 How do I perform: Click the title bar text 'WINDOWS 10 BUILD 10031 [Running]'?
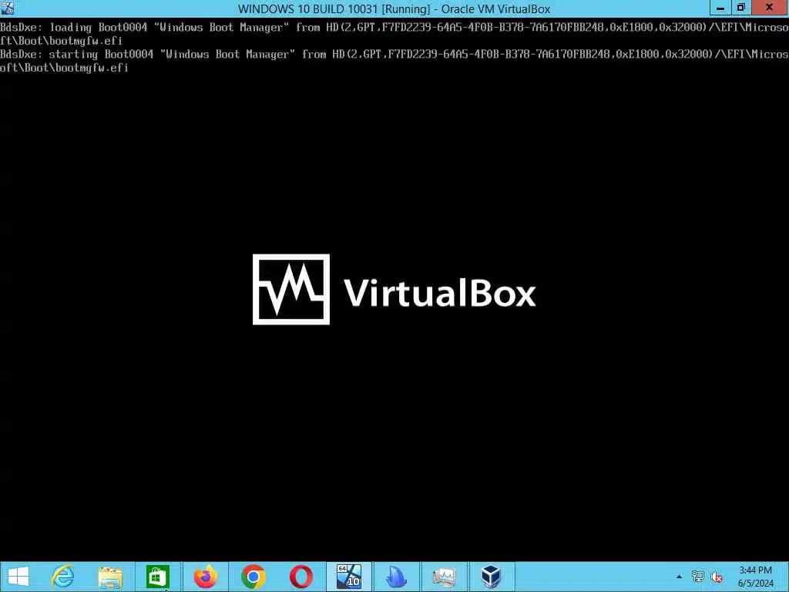(x=334, y=9)
